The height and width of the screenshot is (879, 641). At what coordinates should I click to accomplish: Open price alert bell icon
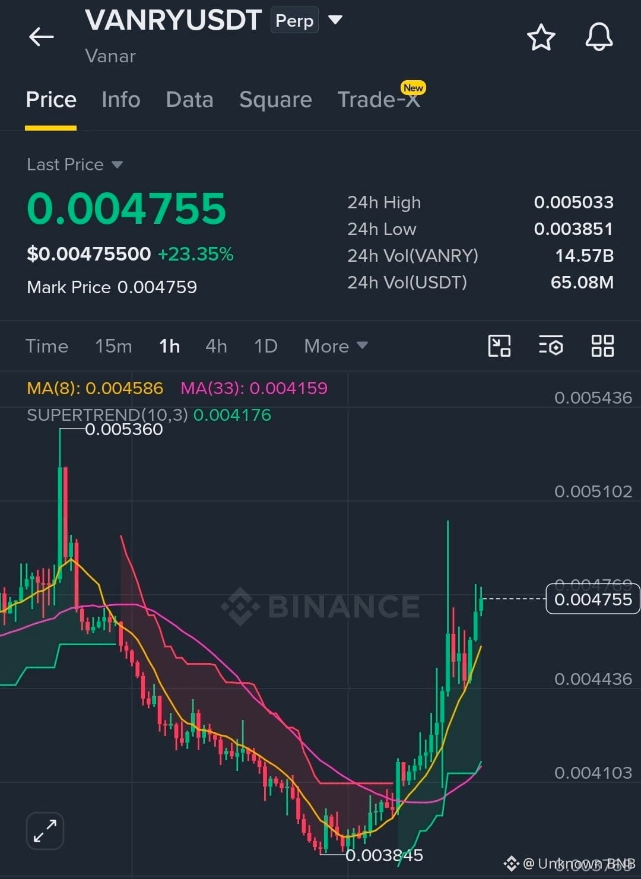(x=599, y=37)
